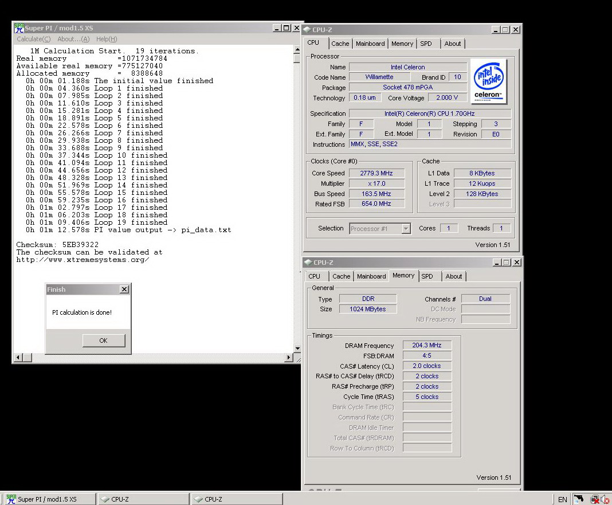612x505 pixels.
Task: Select CPU tab in bottom CPU-Z window
Action: (x=314, y=276)
